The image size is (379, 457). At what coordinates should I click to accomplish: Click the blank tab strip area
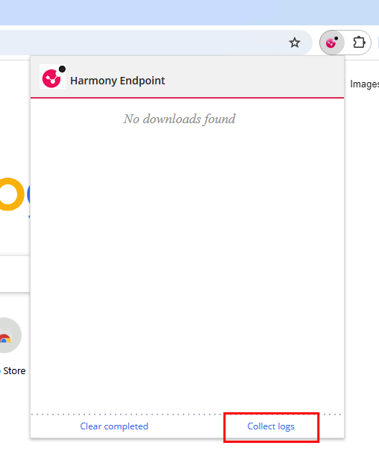click(x=189, y=13)
